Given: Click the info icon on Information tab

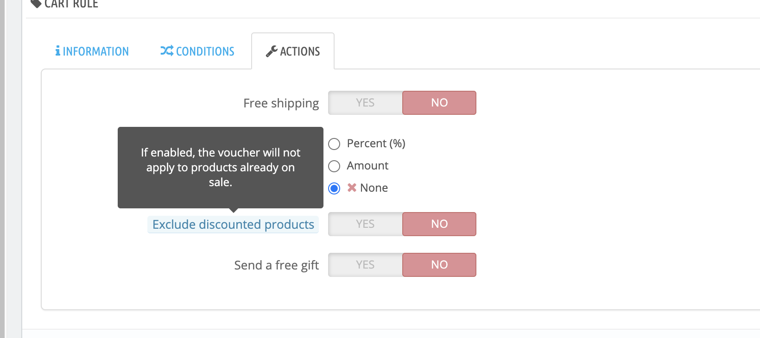Looking at the screenshot, I should [57, 51].
